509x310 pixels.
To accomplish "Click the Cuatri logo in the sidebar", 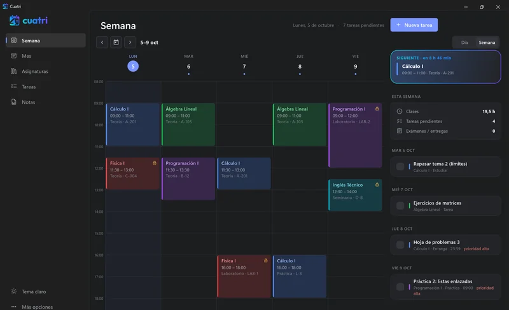I will point(29,20).
